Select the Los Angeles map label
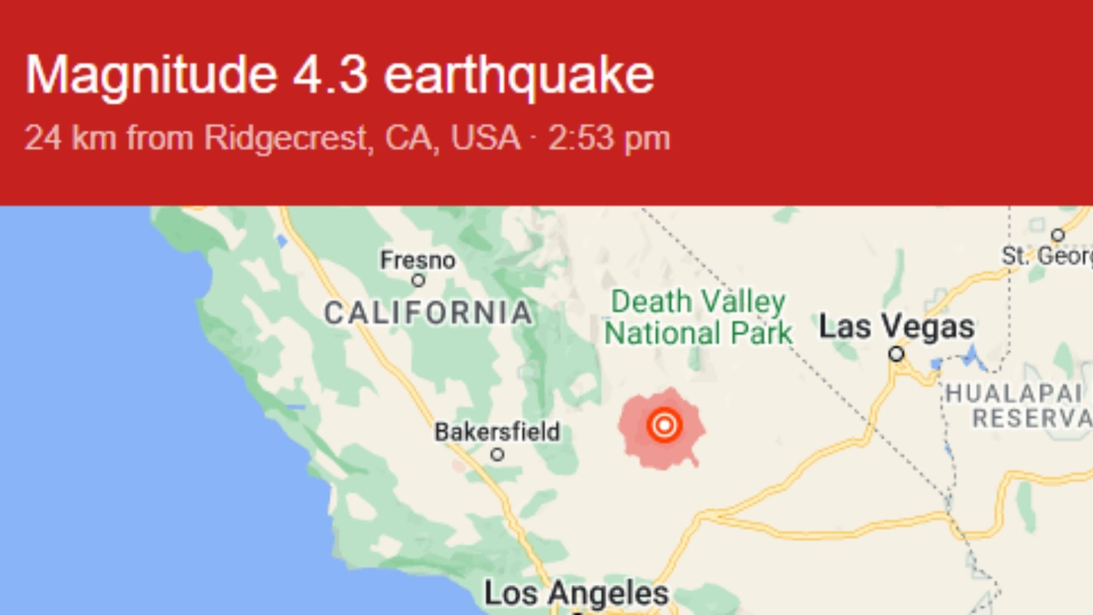 [x=576, y=593]
